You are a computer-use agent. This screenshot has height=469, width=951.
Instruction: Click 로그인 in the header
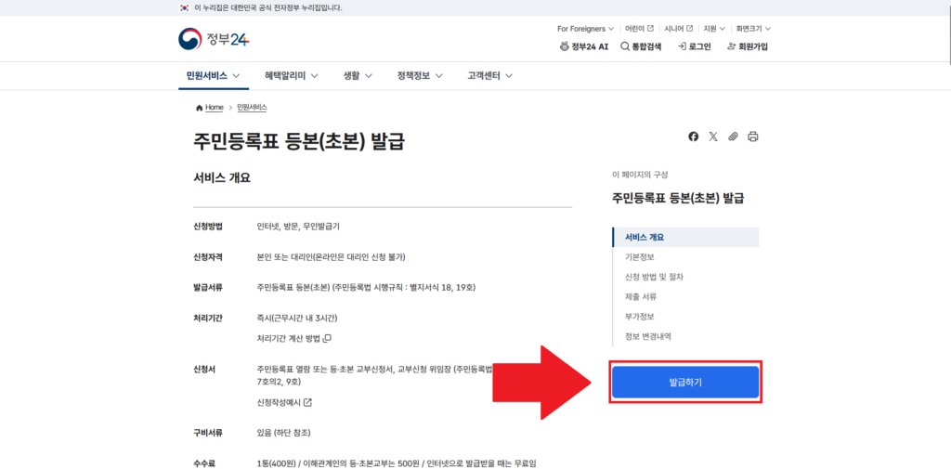coord(695,46)
